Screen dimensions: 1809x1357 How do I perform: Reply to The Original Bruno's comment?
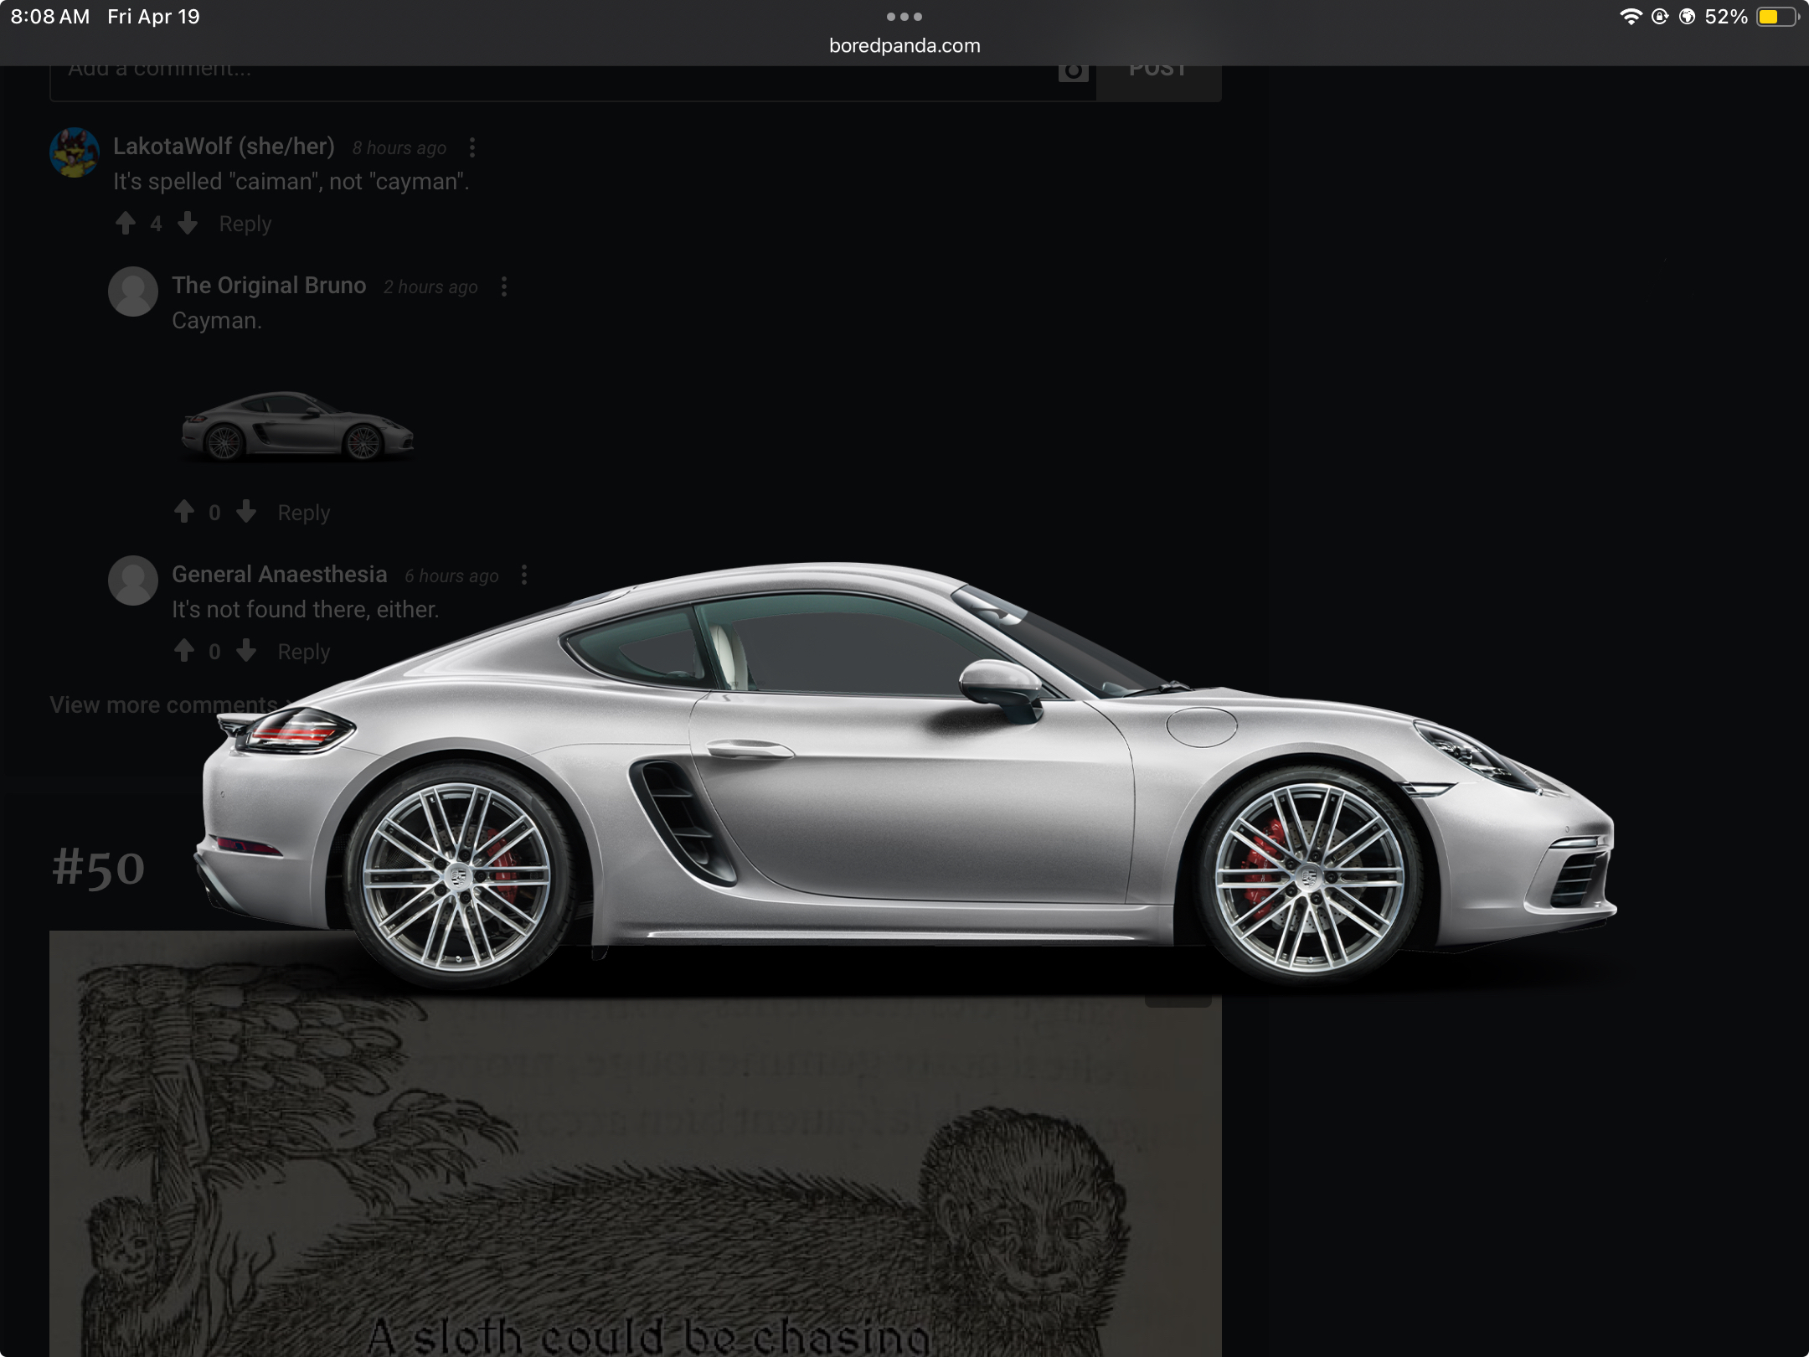pos(304,513)
